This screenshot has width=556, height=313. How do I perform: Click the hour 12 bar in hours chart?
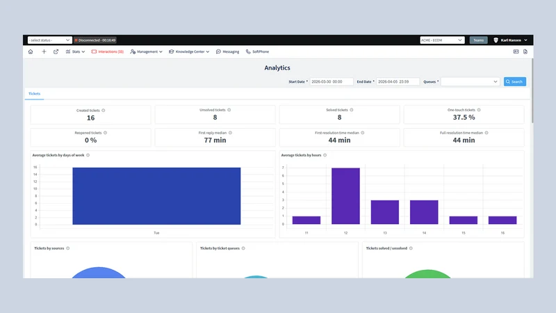pyautogui.click(x=345, y=196)
